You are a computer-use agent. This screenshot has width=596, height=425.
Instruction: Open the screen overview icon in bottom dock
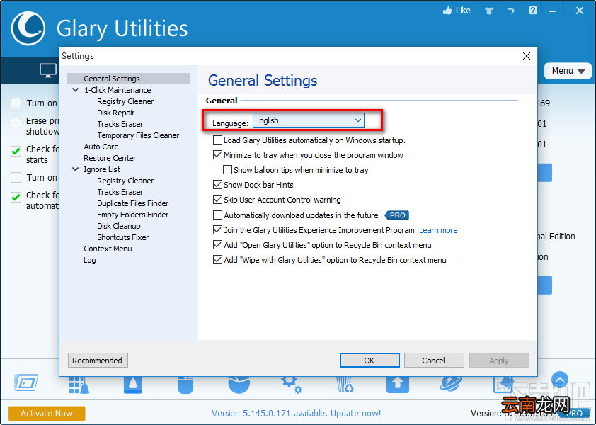pos(26,382)
